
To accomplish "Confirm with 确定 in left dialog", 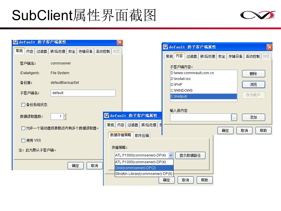I will click(76, 166).
